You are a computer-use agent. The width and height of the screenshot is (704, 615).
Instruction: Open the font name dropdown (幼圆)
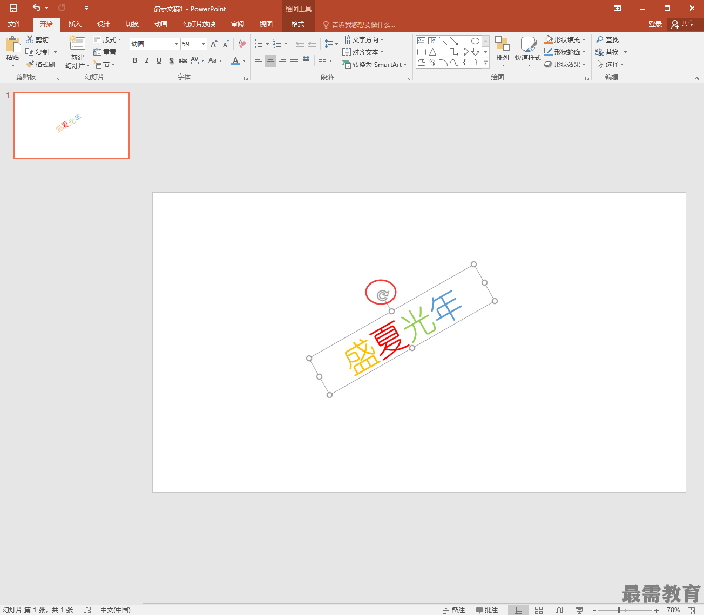[x=176, y=44]
